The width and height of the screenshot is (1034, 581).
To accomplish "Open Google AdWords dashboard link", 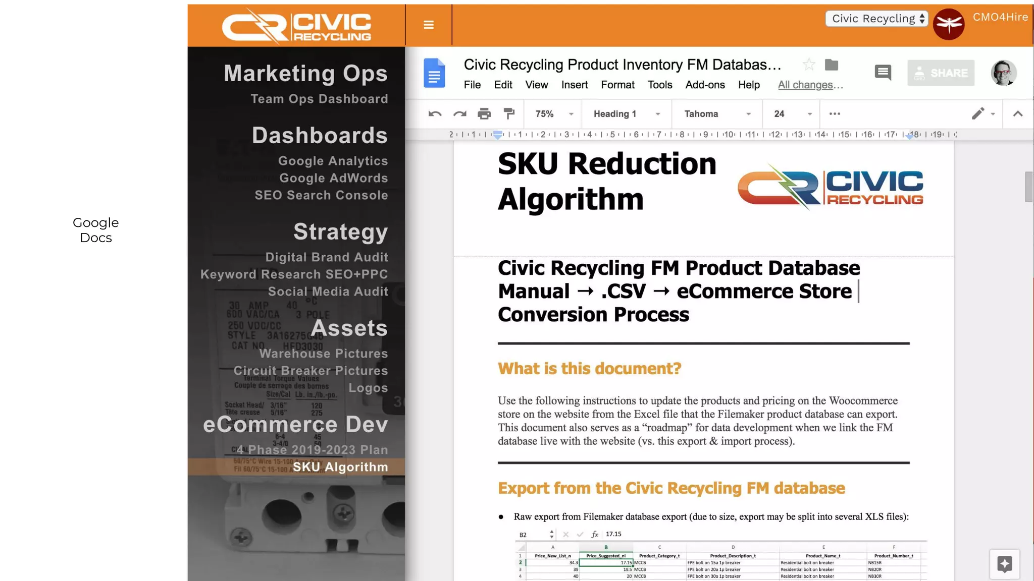I will (x=333, y=178).
